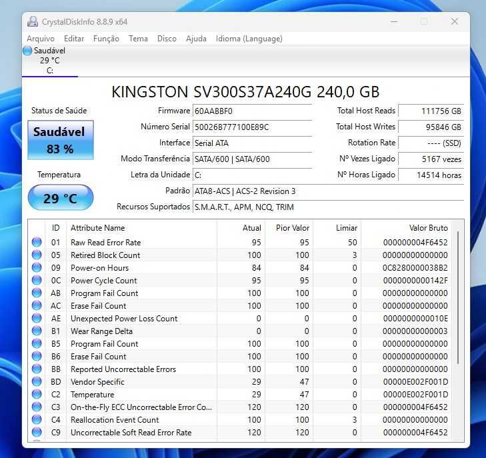Select the Power-on Hours attribute name
The height and width of the screenshot is (458, 486).
tap(99, 268)
